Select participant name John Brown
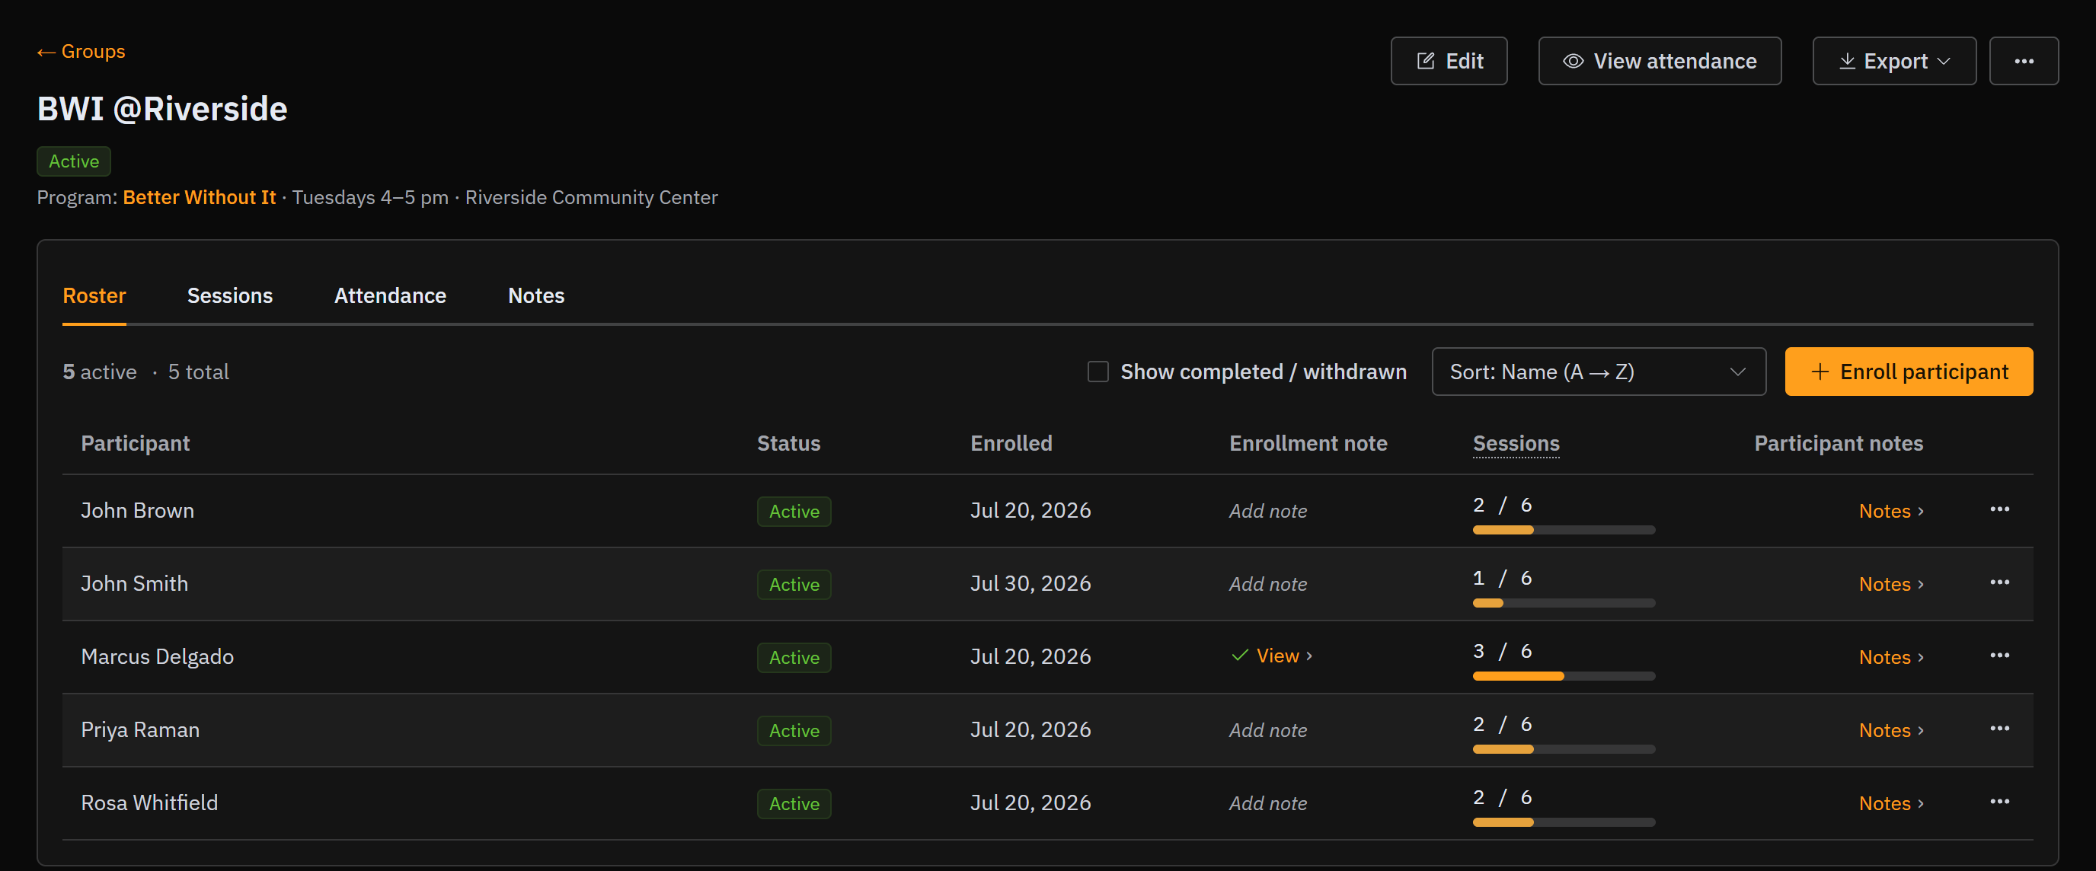2096x871 pixels. pos(138,511)
